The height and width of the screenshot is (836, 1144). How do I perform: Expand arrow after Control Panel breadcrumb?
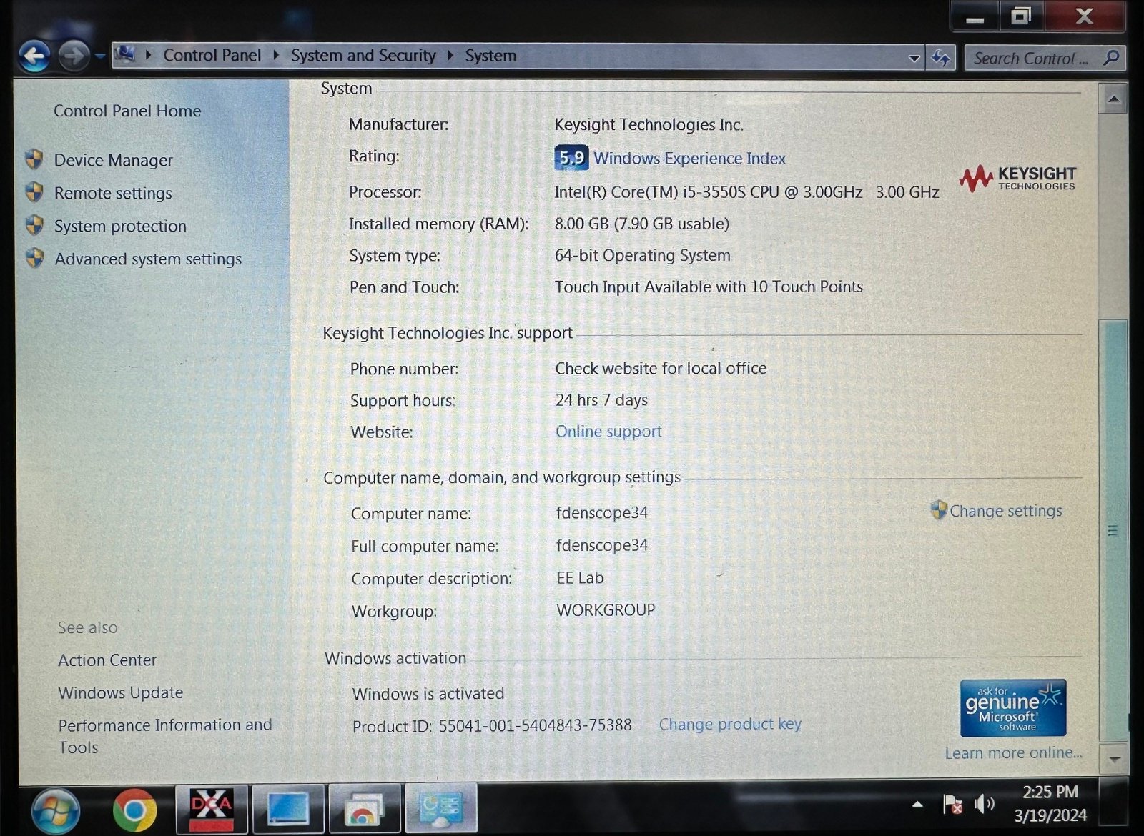[x=276, y=55]
